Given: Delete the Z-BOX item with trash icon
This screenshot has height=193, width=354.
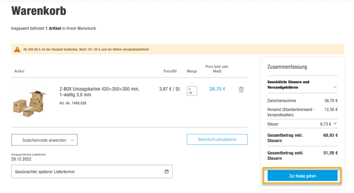Looking at the screenshot, I should coord(241,89).
